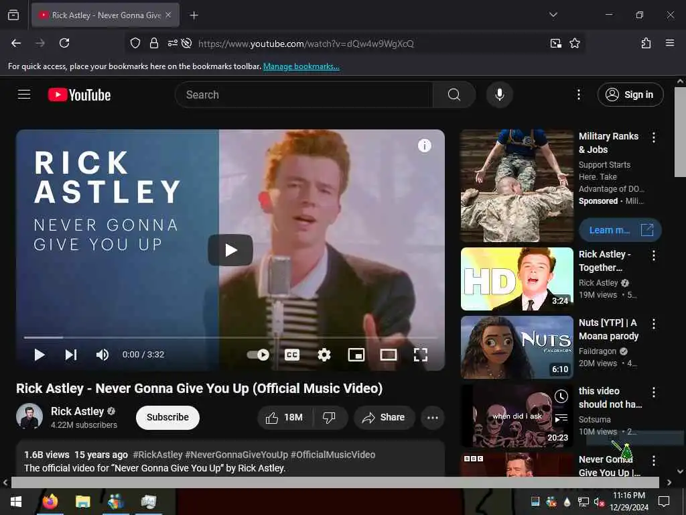Open the Military Ranks & Jobs ad thumbnail
This screenshot has width=686, height=515.
[x=517, y=186]
